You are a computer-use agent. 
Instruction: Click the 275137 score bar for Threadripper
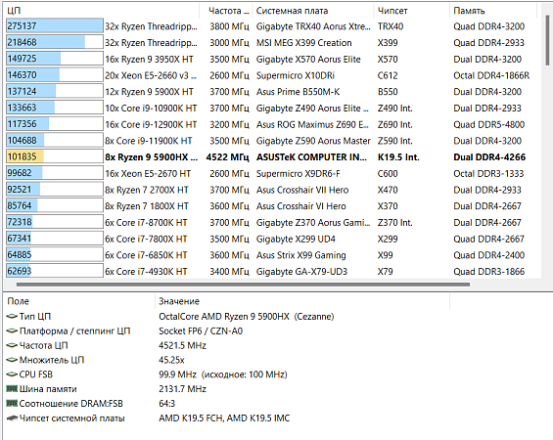click(55, 26)
